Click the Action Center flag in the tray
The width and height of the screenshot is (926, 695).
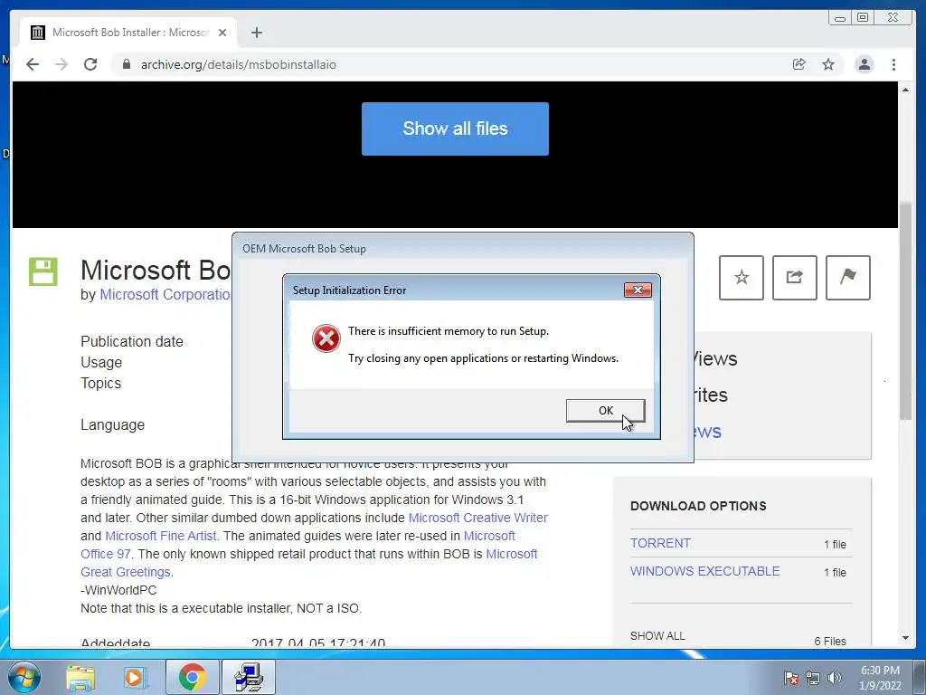790,678
